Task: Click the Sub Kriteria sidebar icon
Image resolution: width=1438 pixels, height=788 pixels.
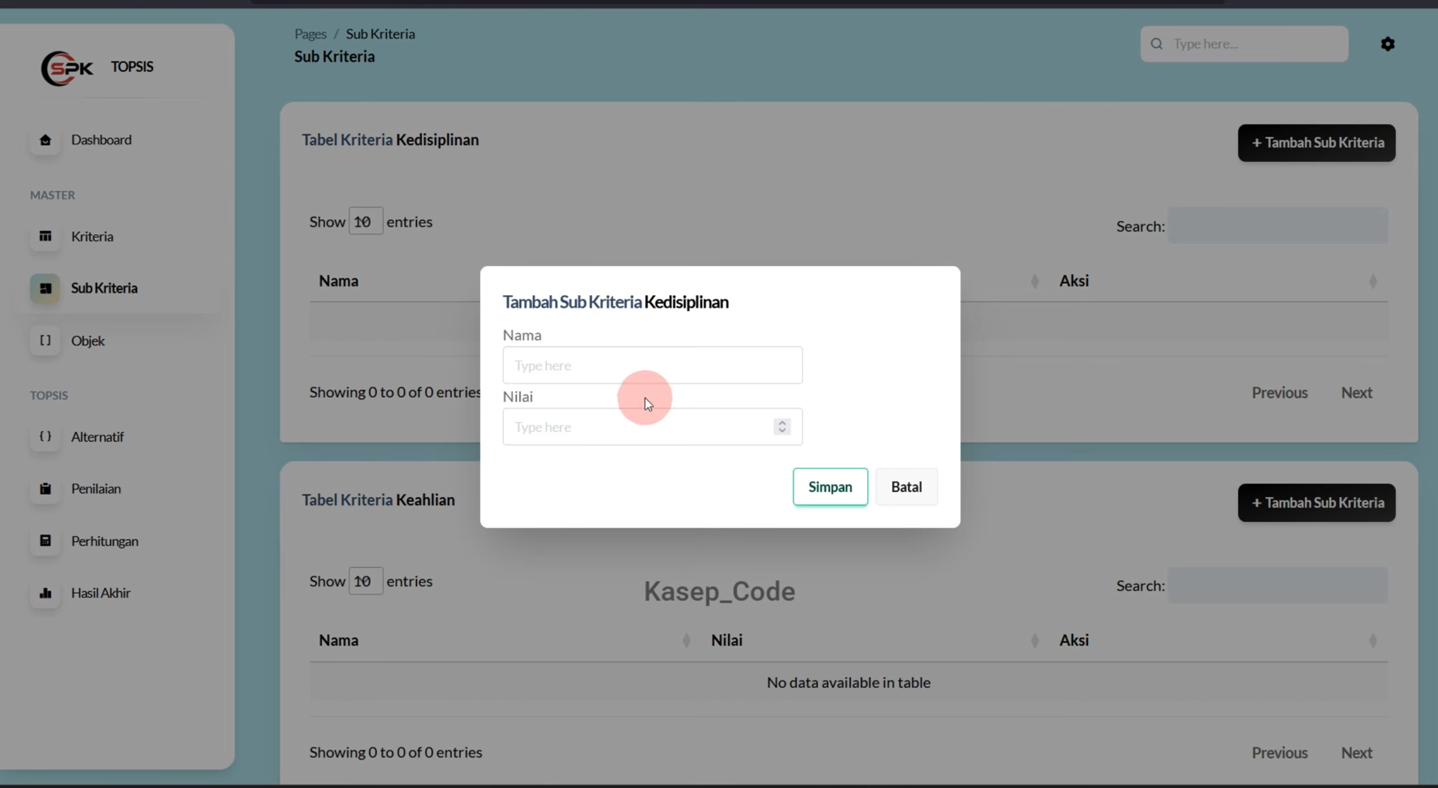Action: click(x=45, y=288)
